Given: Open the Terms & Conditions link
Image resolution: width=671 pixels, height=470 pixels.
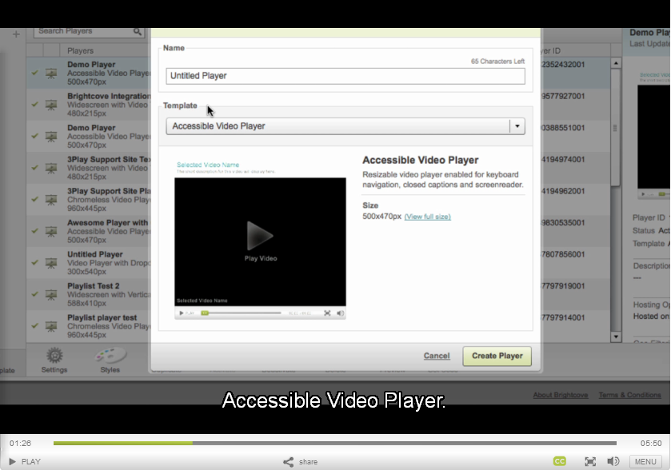Looking at the screenshot, I should click(x=630, y=395).
